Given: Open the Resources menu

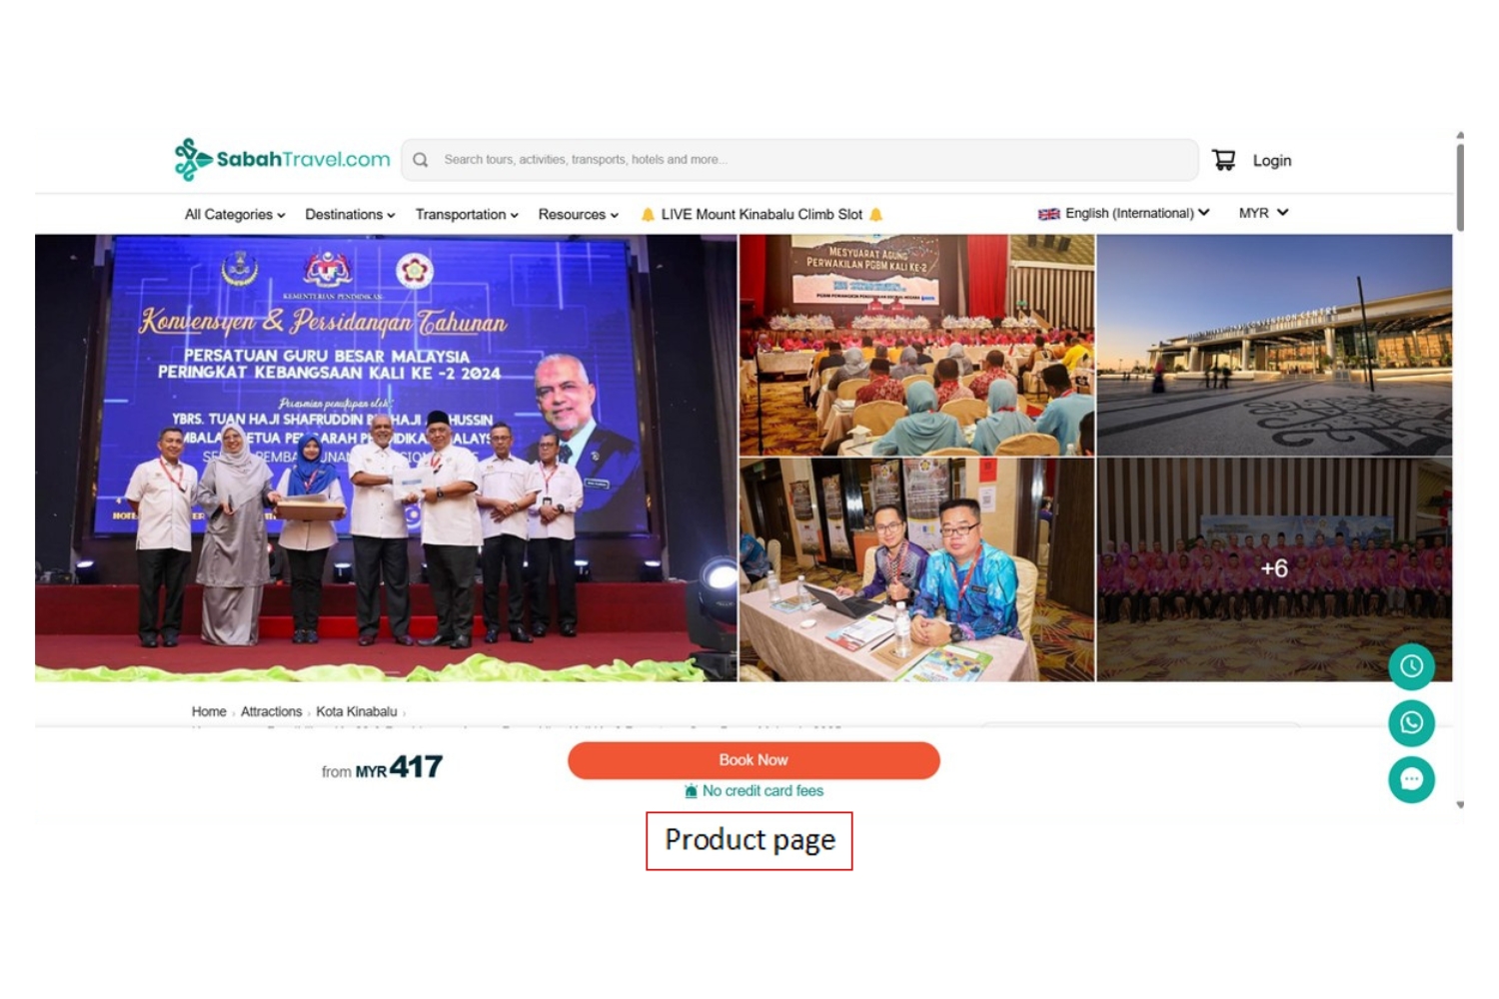Looking at the screenshot, I should coord(579,215).
